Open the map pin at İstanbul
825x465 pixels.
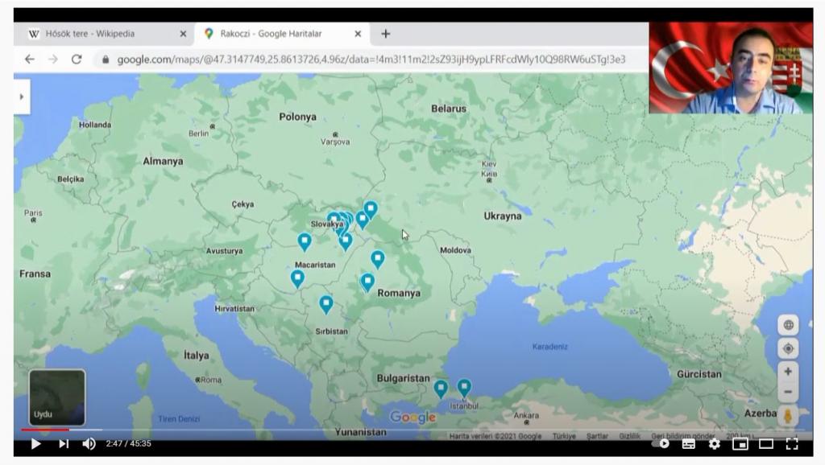pyautogui.click(x=464, y=388)
